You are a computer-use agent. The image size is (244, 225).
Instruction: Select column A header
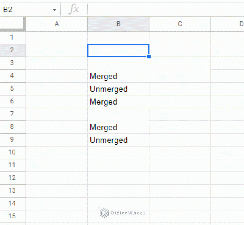[x=57, y=24]
